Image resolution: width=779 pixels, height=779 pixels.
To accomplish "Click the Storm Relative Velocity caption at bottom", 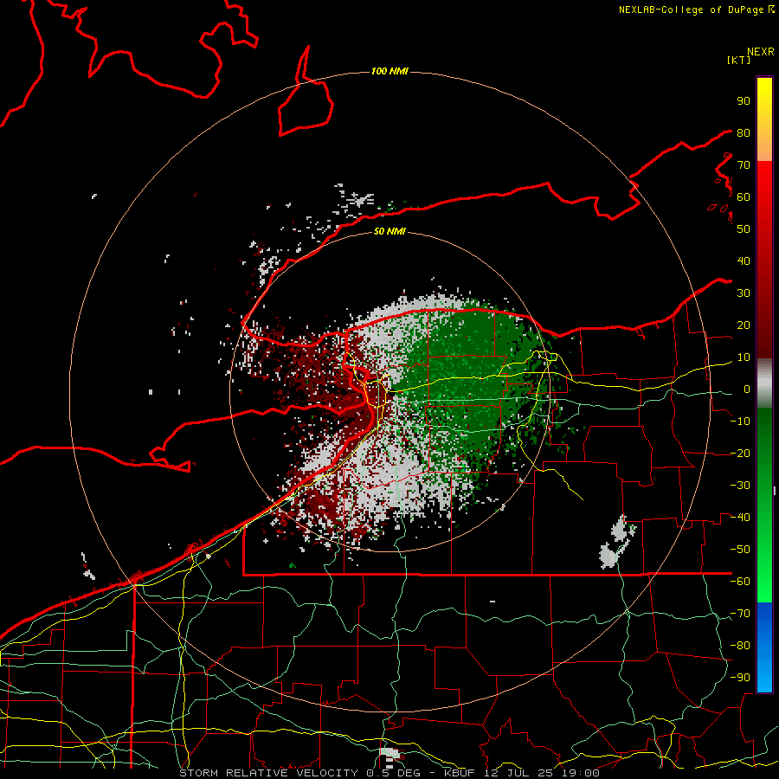I will [389, 773].
